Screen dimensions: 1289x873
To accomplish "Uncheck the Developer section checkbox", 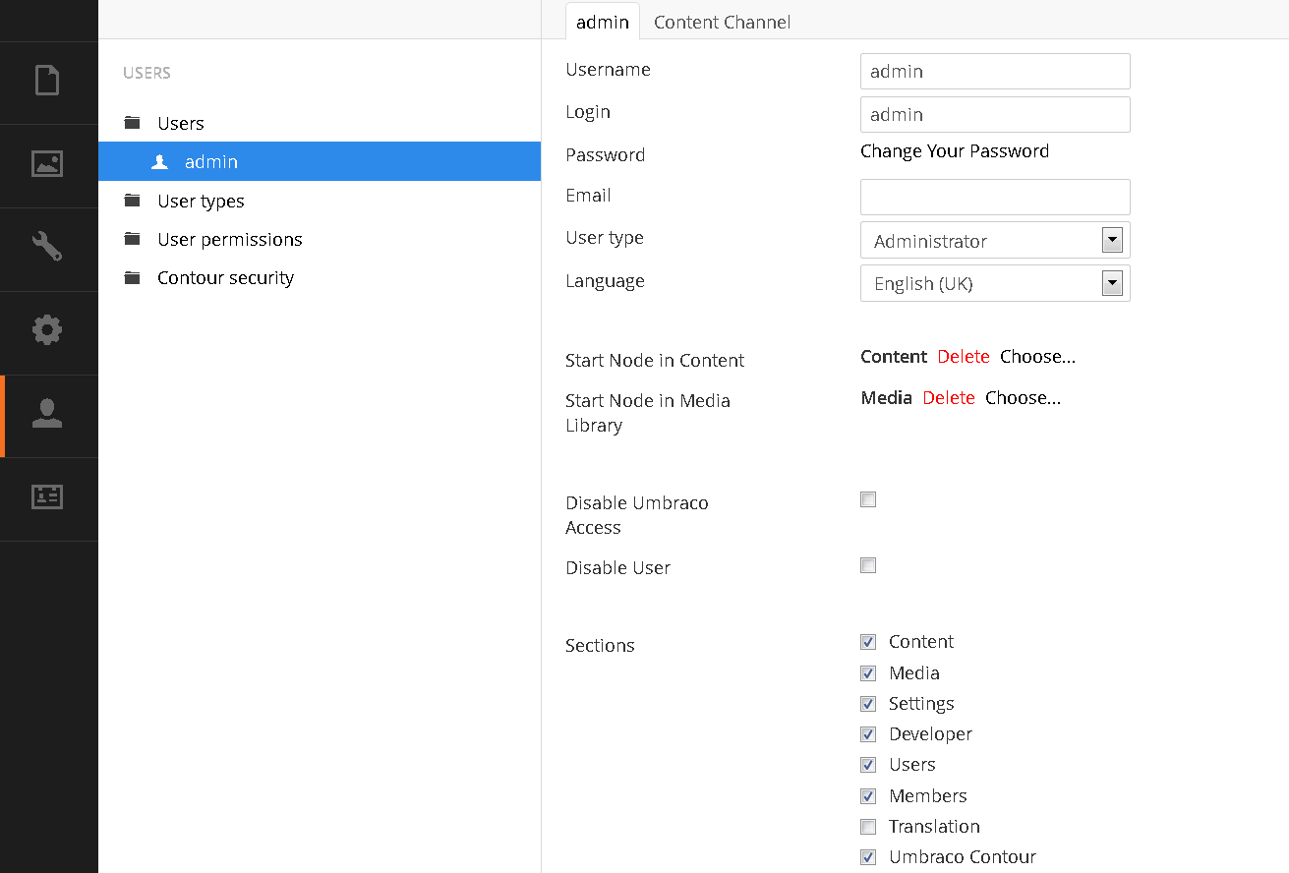I will pyautogui.click(x=868, y=734).
